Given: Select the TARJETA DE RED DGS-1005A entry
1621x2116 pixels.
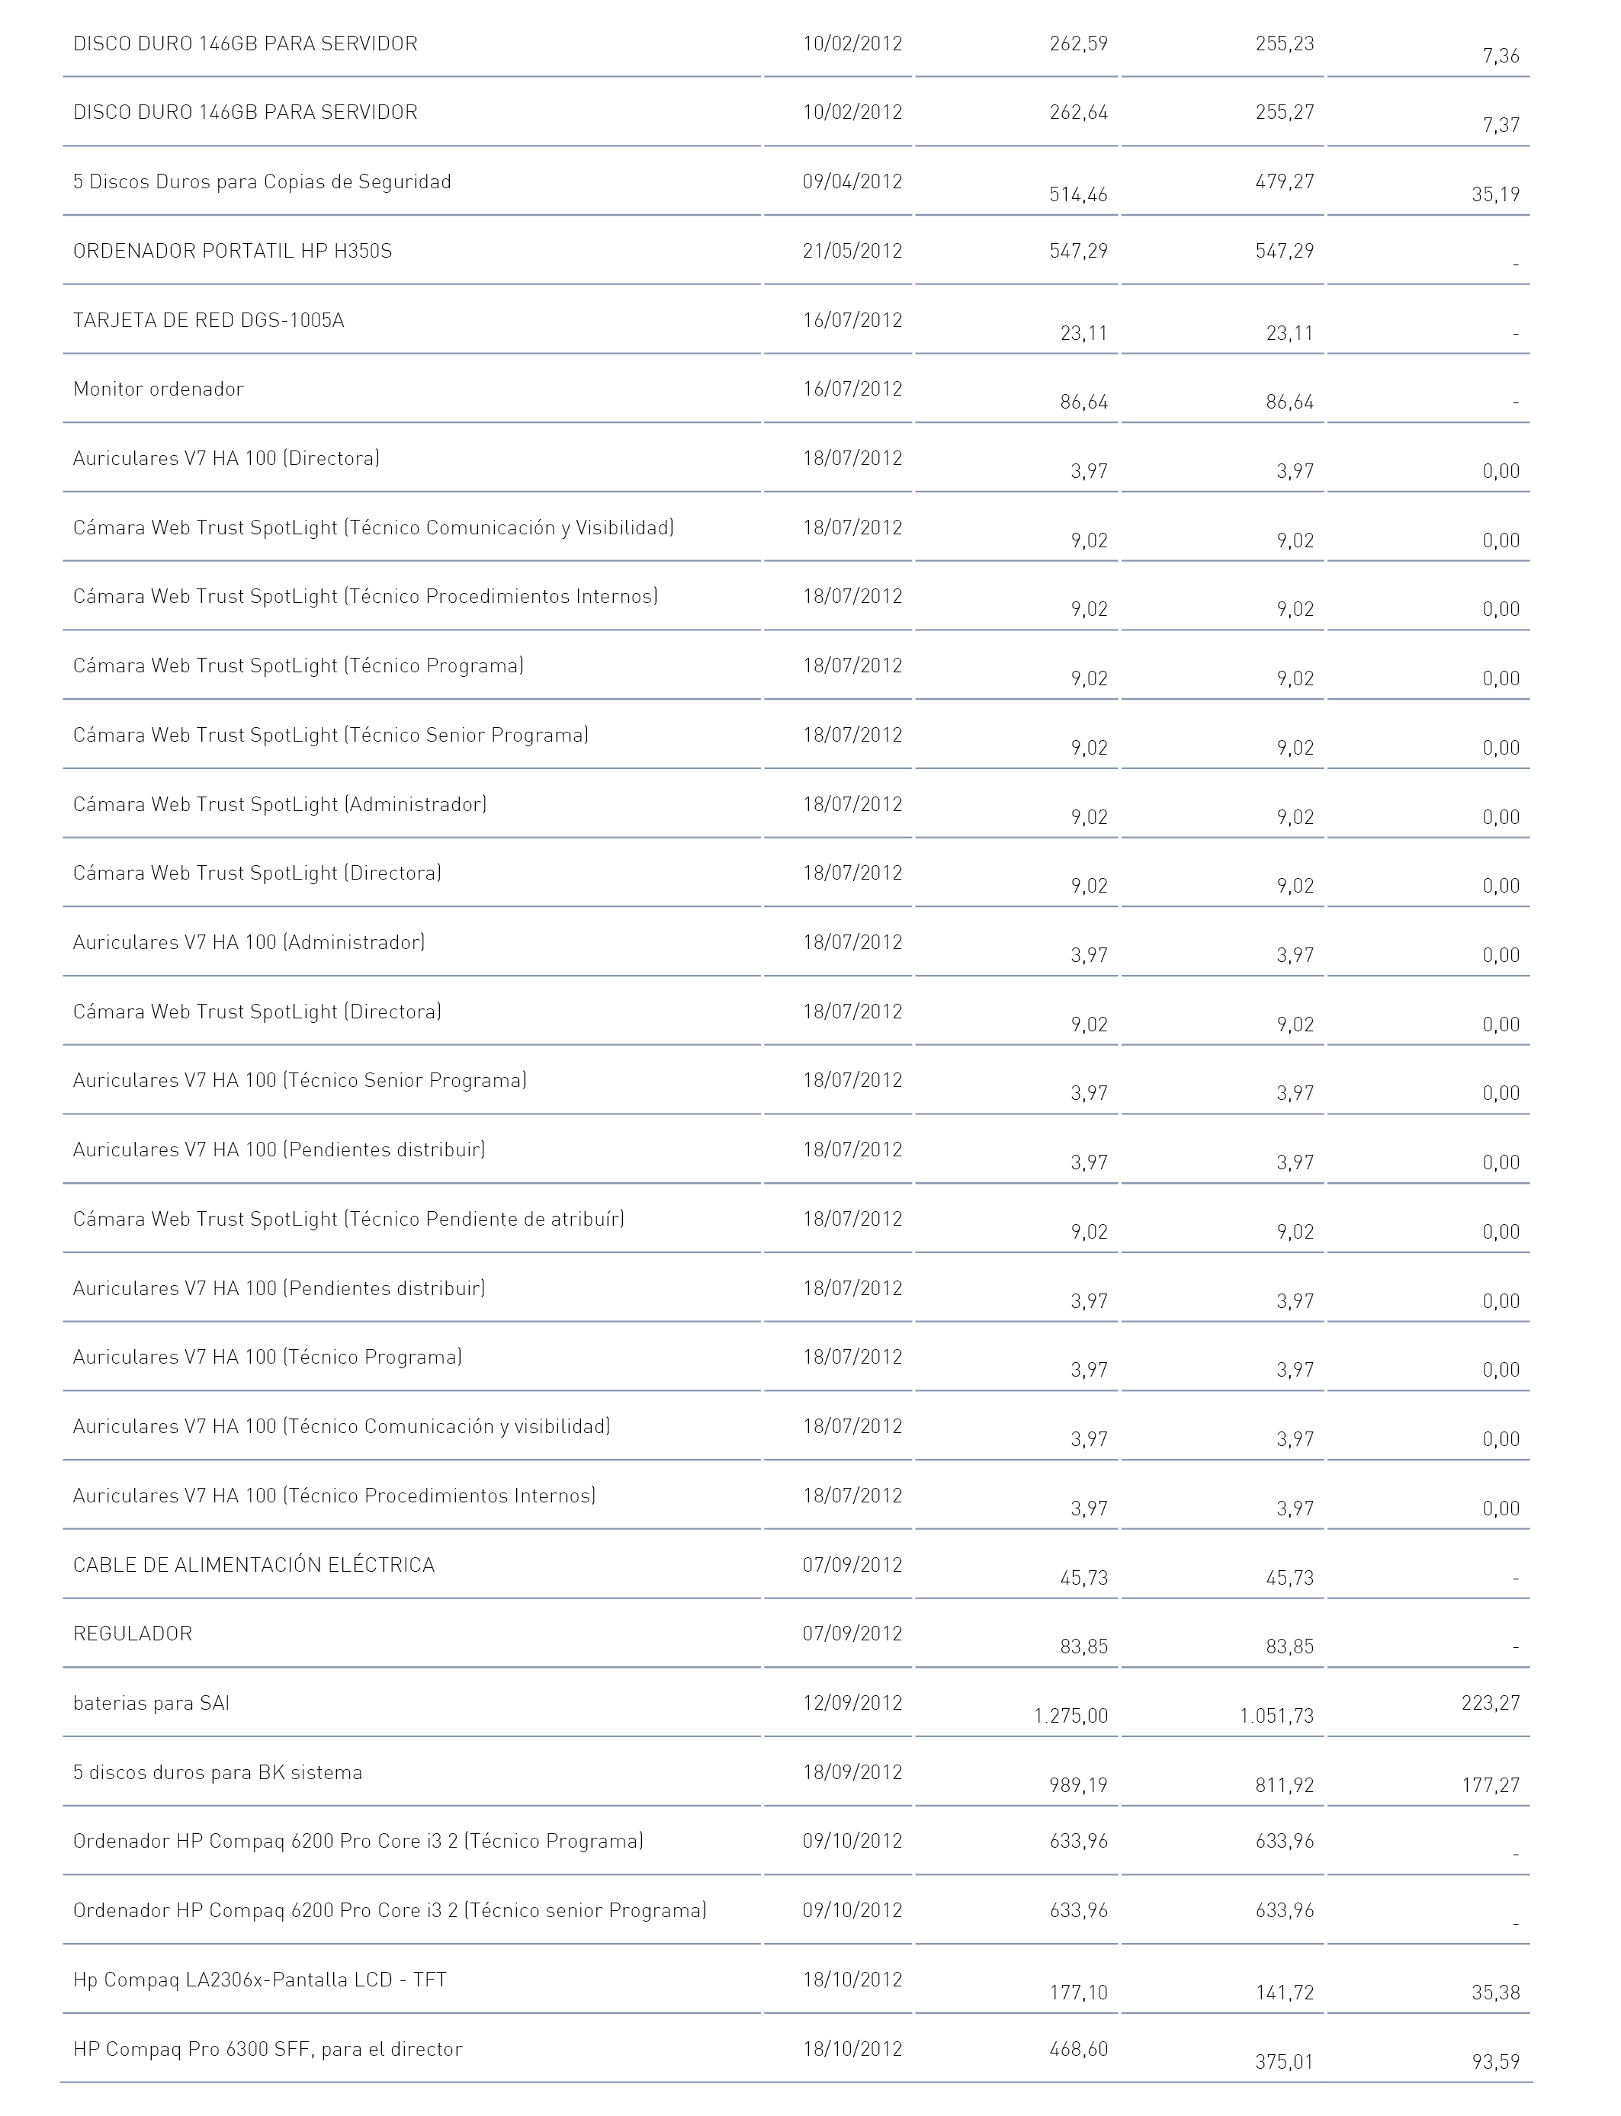Looking at the screenshot, I should (x=208, y=320).
